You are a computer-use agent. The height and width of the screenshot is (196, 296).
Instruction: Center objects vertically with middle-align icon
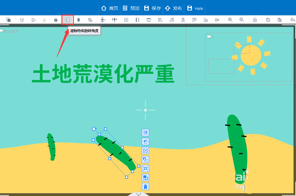[x=217, y=20]
